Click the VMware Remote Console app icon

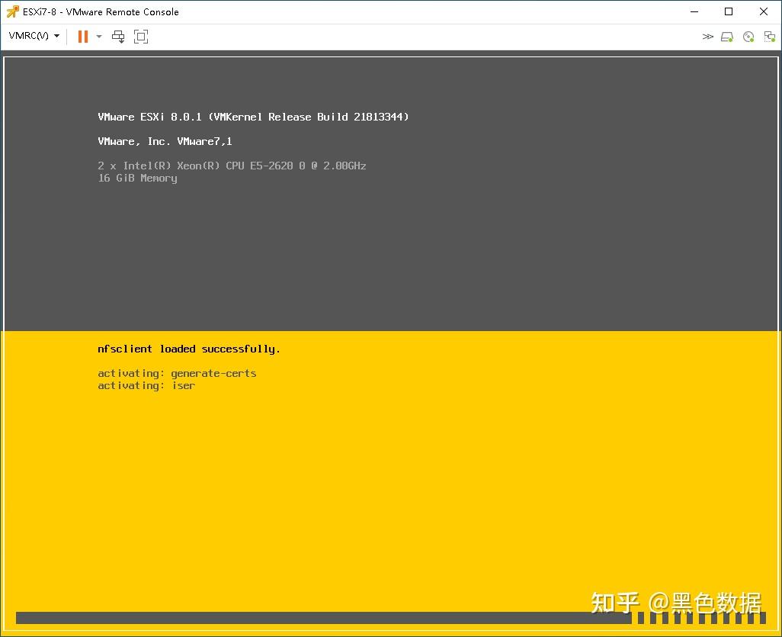[11, 11]
